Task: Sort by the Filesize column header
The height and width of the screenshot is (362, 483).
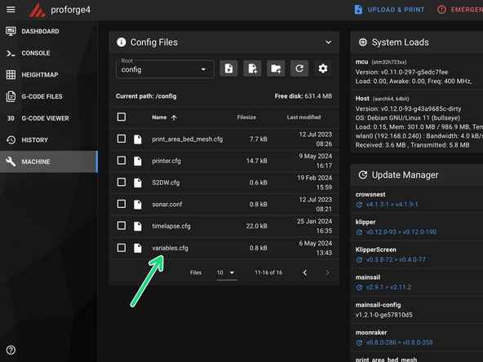Action: point(246,117)
